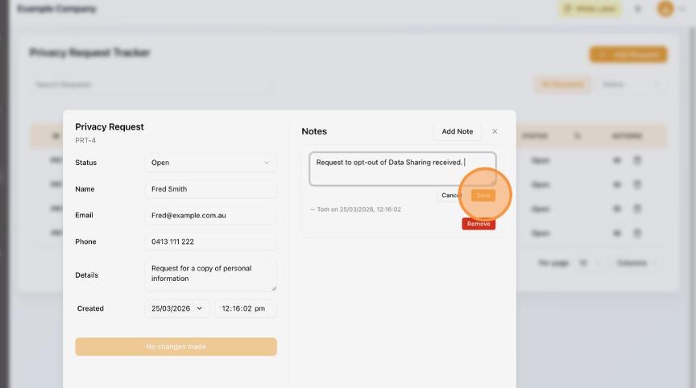Click the trash icon in the second table row
696x388 pixels.
point(636,184)
